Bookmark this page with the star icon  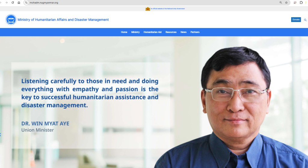coord(286,2)
